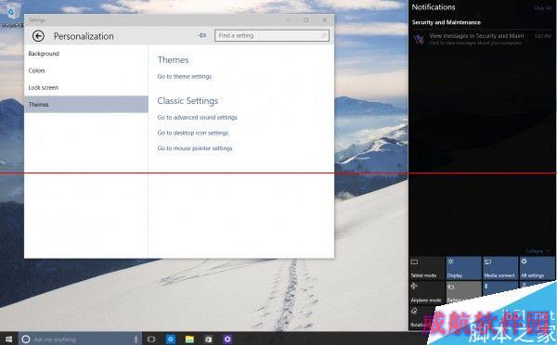Viewport: 557px width, 345px height.
Task: Open Task View from the taskbar
Action: pyautogui.click(x=151, y=339)
